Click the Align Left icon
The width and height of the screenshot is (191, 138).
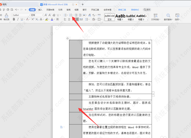click(x=65, y=19)
